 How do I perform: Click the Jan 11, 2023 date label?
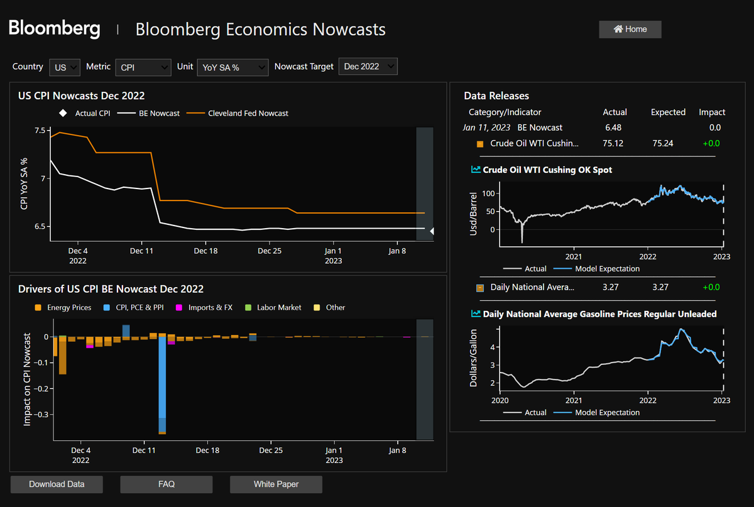tap(488, 128)
